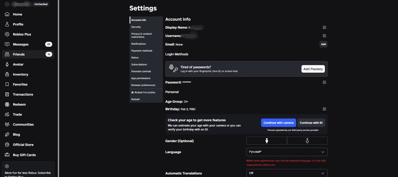Click the Favorites bookmark icon
The height and width of the screenshot is (177, 398).
pyautogui.click(x=7, y=85)
